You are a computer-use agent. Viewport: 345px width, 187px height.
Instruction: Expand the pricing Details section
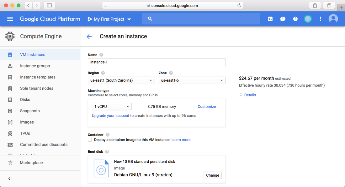[x=248, y=95]
